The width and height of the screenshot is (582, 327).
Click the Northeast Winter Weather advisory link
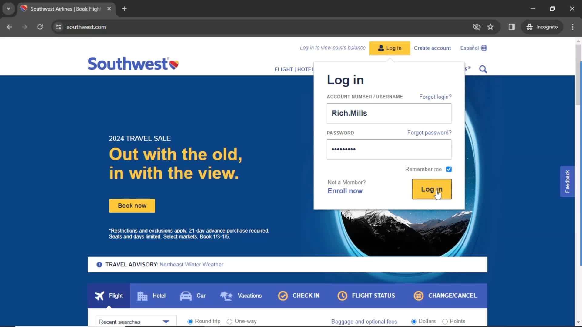tap(192, 264)
